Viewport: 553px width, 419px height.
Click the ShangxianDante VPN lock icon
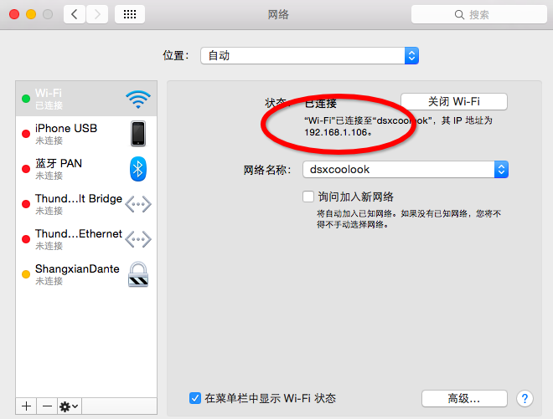(138, 274)
